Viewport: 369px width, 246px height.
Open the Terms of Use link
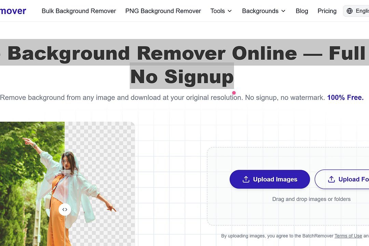click(348, 236)
